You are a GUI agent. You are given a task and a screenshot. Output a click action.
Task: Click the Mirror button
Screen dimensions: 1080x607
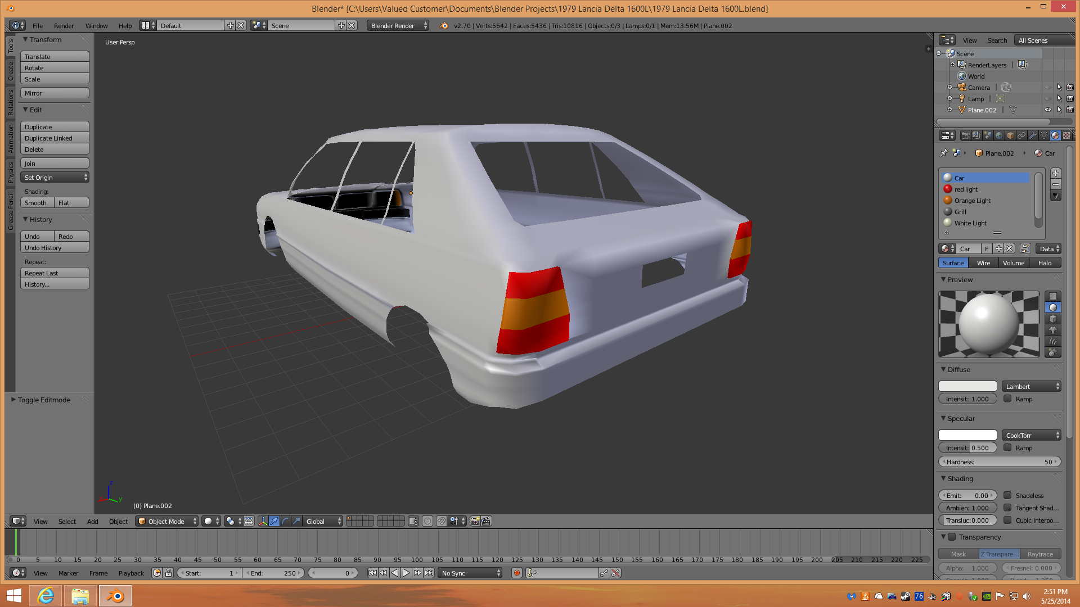pyautogui.click(x=55, y=93)
